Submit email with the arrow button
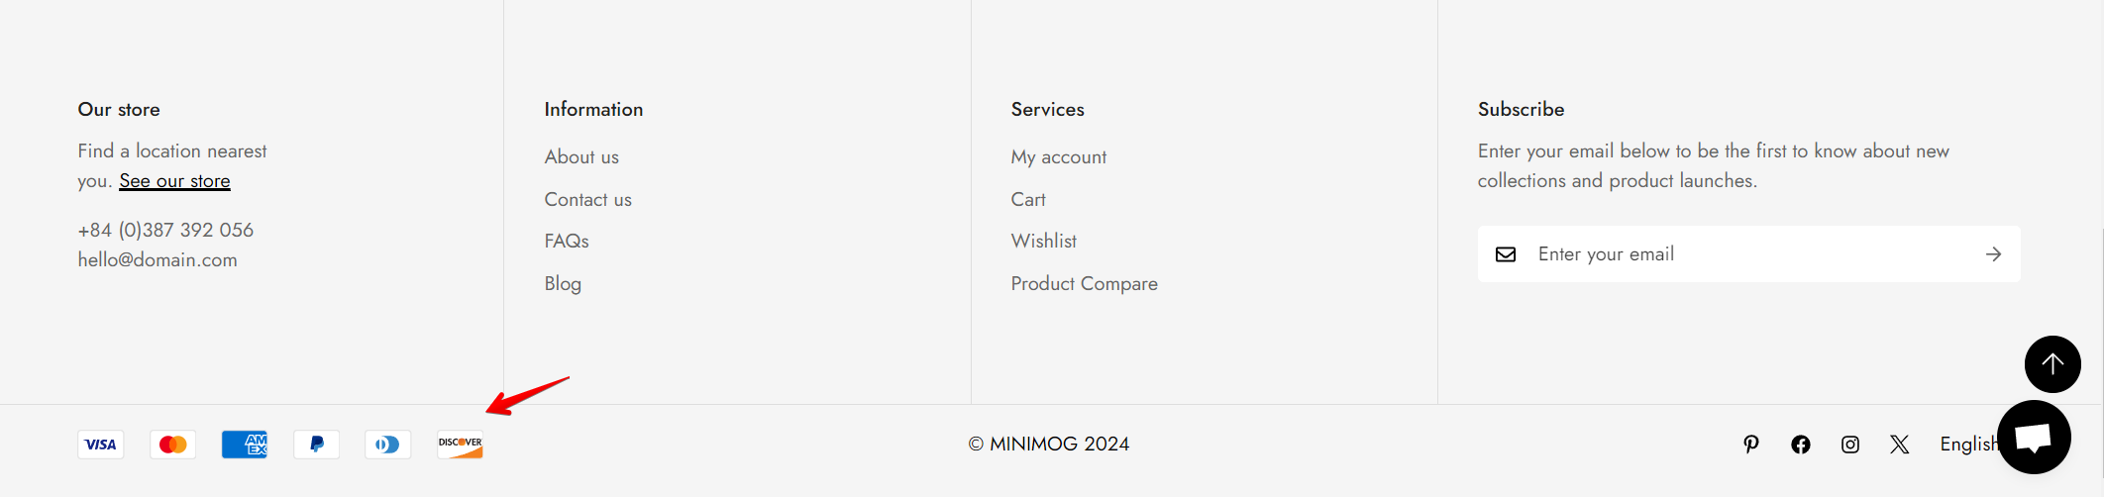 [x=1993, y=254]
